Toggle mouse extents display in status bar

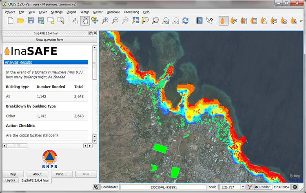(96, 187)
